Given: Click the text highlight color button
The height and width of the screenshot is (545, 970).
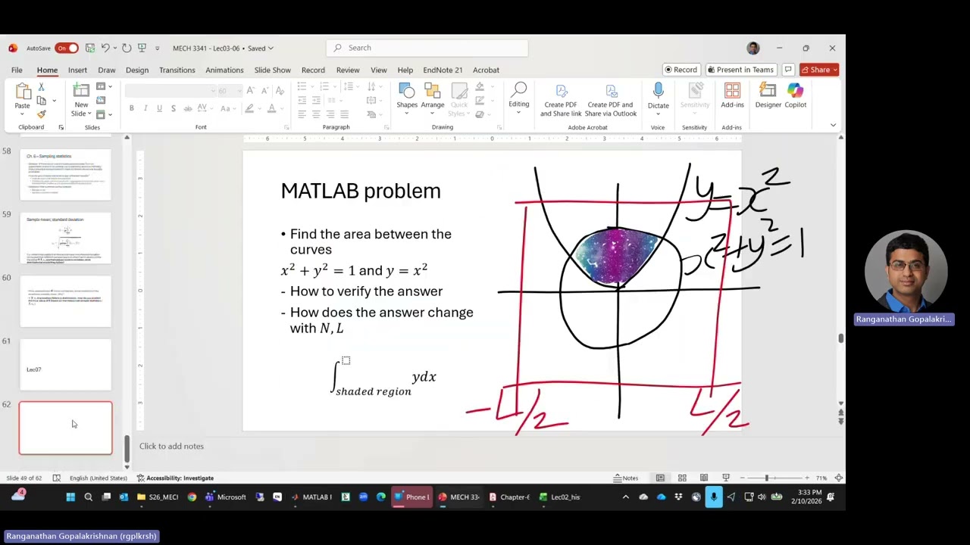Looking at the screenshot, I should click(249, 108).
